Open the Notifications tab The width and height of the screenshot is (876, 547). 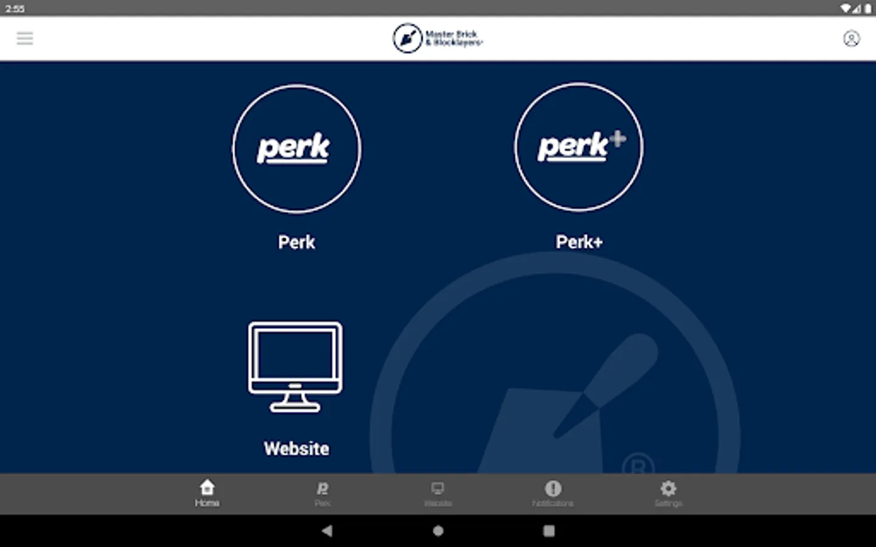click(553, 494)
